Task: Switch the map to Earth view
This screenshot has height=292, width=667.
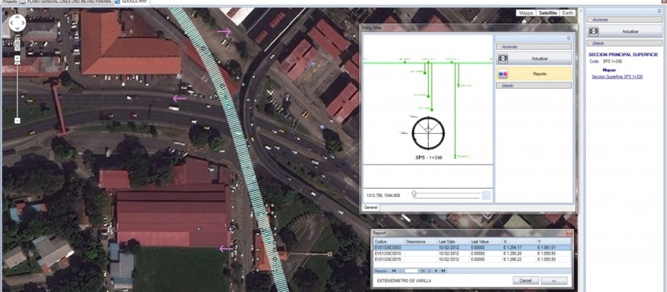Action: (567, 13)
